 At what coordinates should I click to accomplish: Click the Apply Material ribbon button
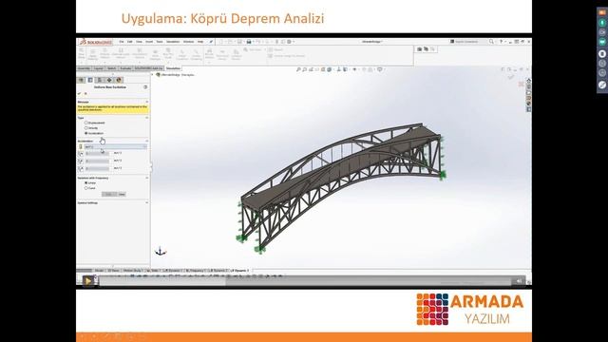tap(93, 54)
